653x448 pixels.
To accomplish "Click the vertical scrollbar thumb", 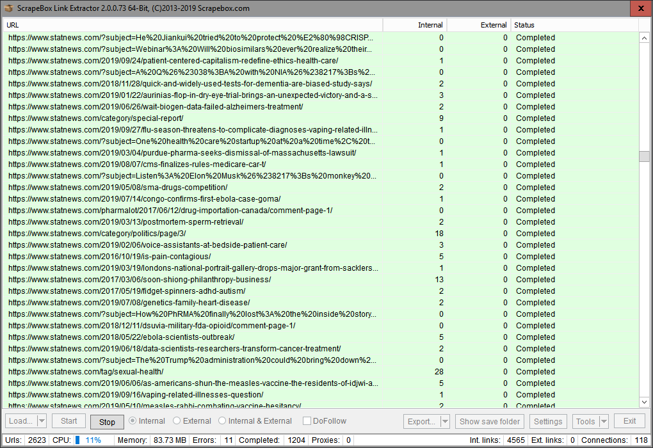I will point(644,156).
